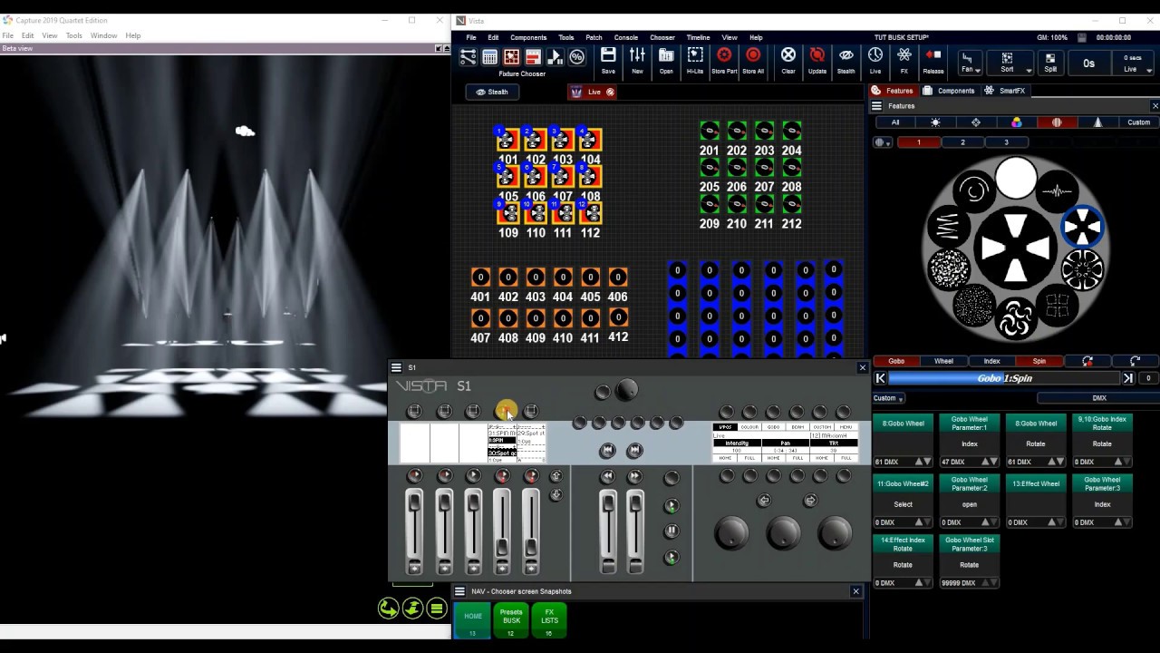Jump to the gobo slider start arrow
Screen dimensions: 1160x653
880,378
